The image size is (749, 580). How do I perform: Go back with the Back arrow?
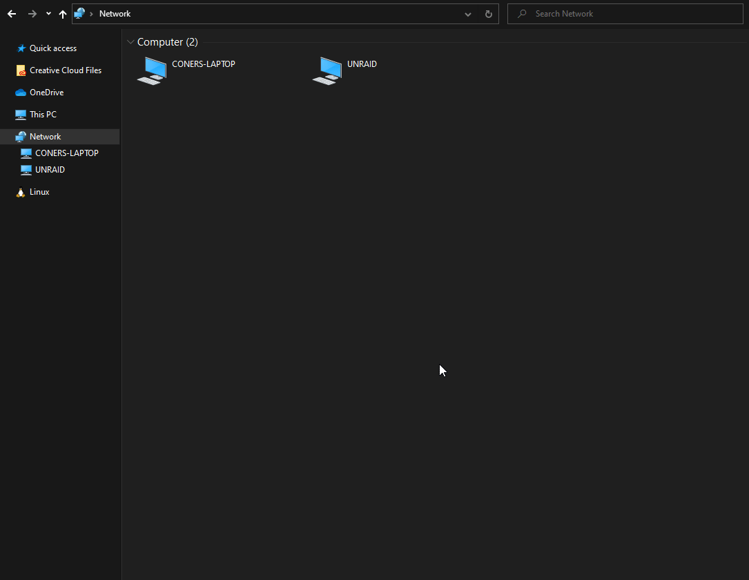click(12, 14)
